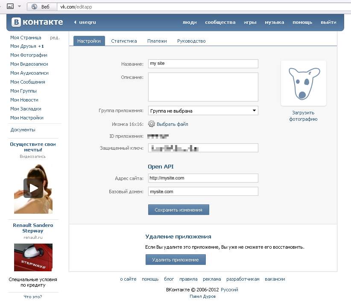Click the browser image icon left of the address bar
Image resolution: width=351 pixels, height=302 pixels.
(10, 6)
